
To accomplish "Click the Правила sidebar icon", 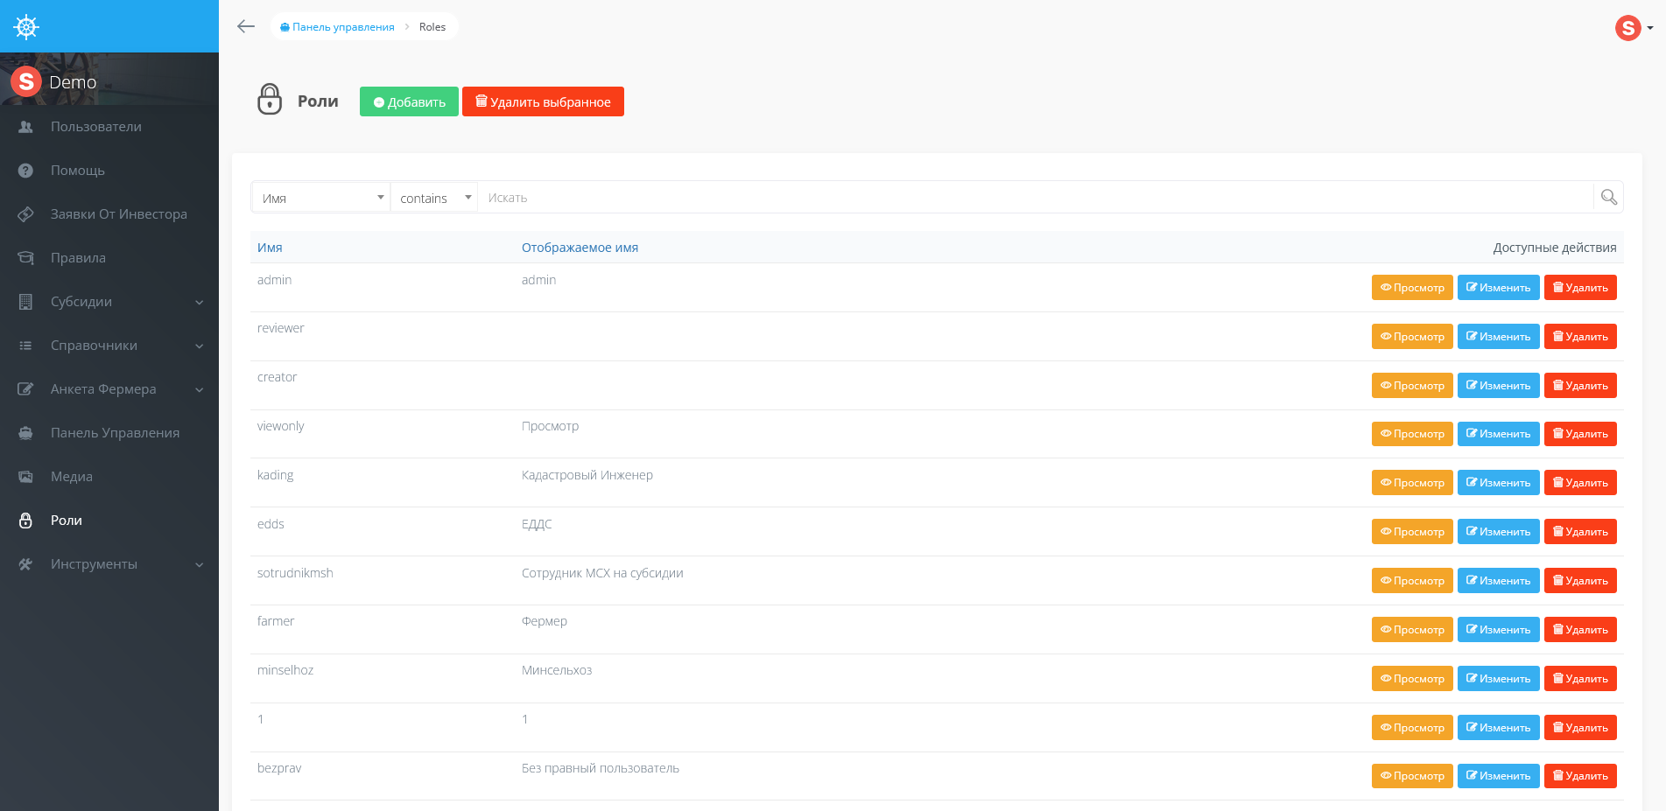I will tap(25, 258).
